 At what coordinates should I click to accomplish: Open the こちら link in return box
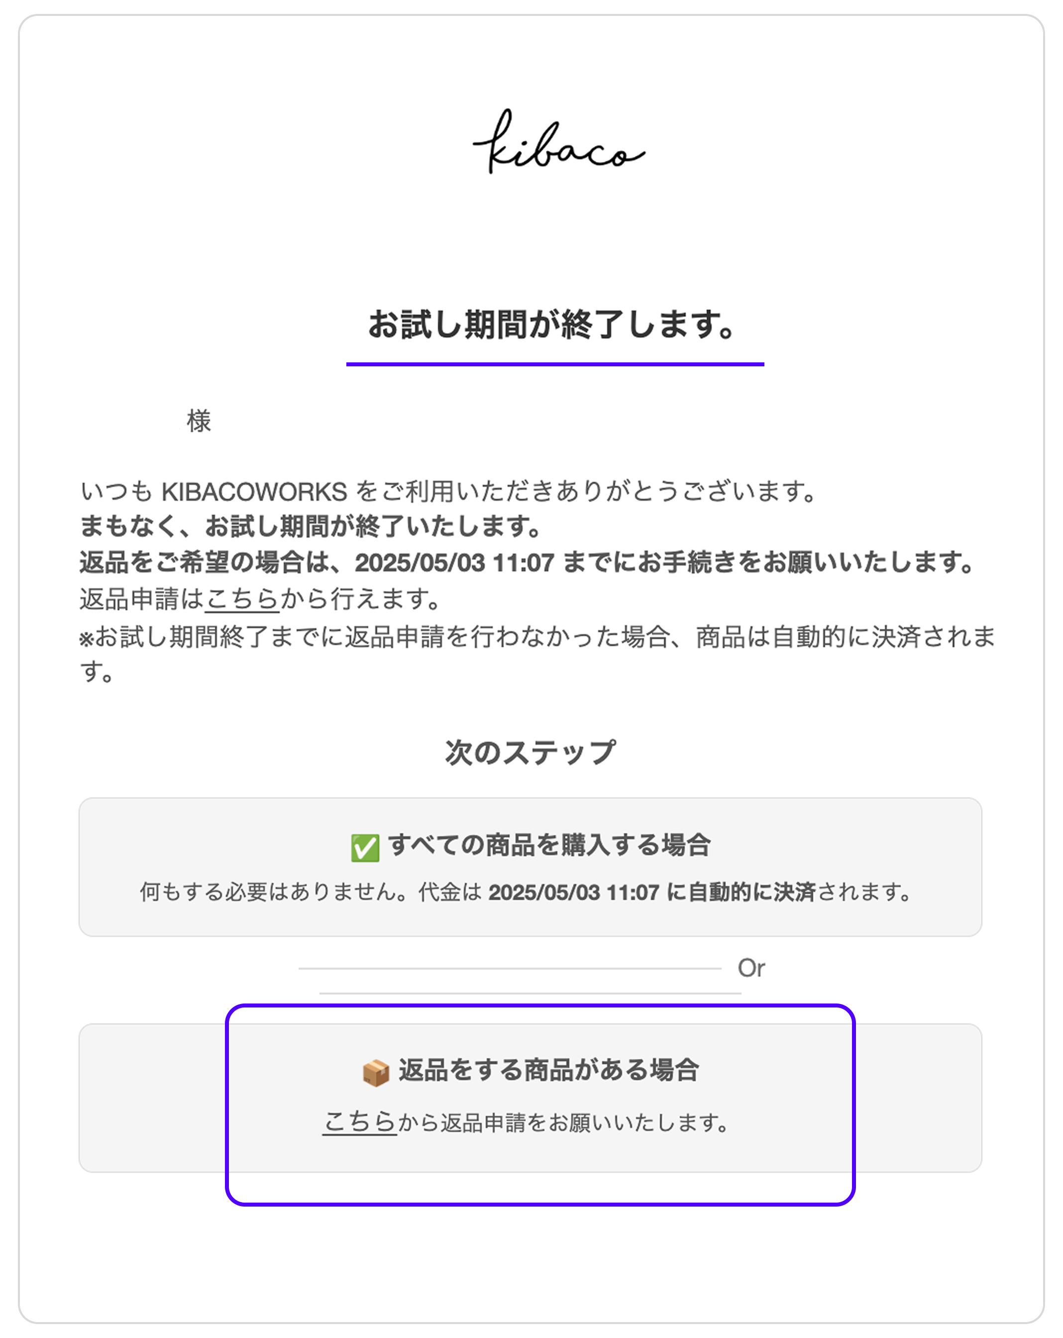[359, 1122]
